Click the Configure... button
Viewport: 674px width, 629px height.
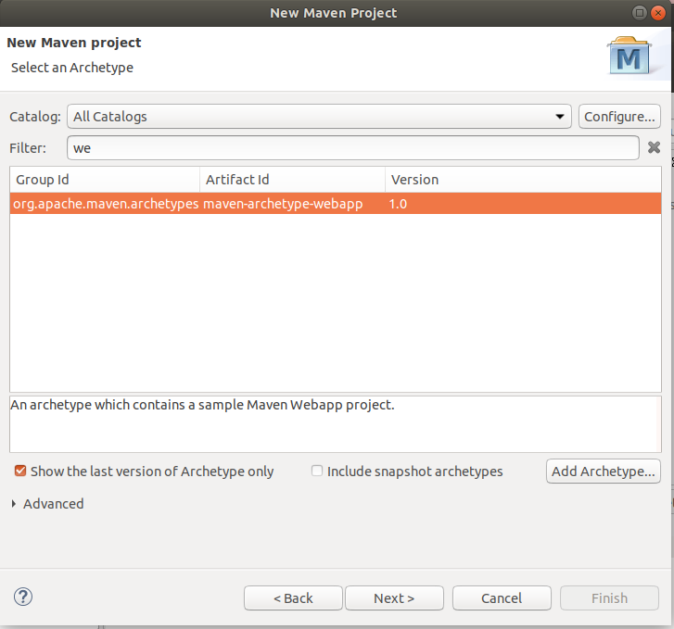[619, 117]
